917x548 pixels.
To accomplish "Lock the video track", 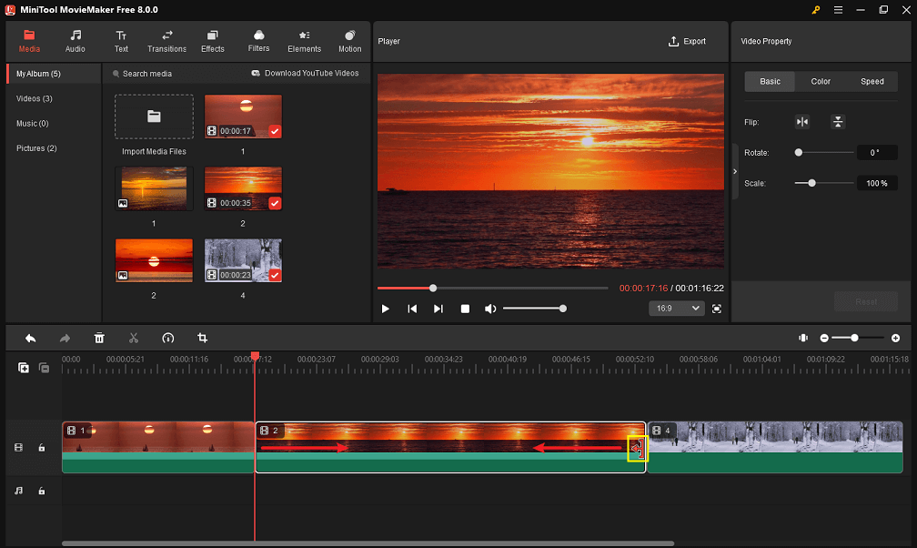I will (42, 448).
